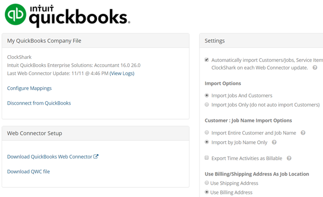Click the Settings panel header

click(x=261, y=40)
